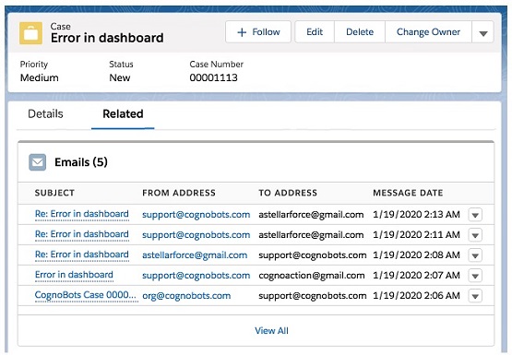
Task: Delete the case using the Delete button
Action: (x=360, y=32)
